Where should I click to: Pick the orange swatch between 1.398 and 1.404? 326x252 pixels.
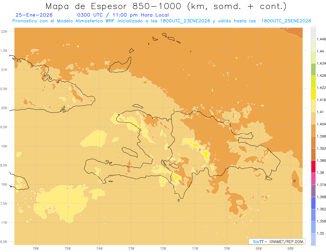313,130
